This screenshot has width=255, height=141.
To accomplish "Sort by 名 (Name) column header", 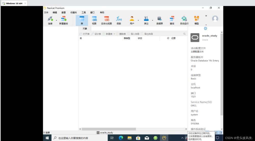I will pyautogui.click(x=100, y=38).
